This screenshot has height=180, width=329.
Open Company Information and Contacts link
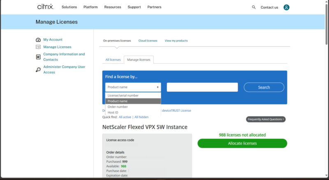[x=64, y=57]
